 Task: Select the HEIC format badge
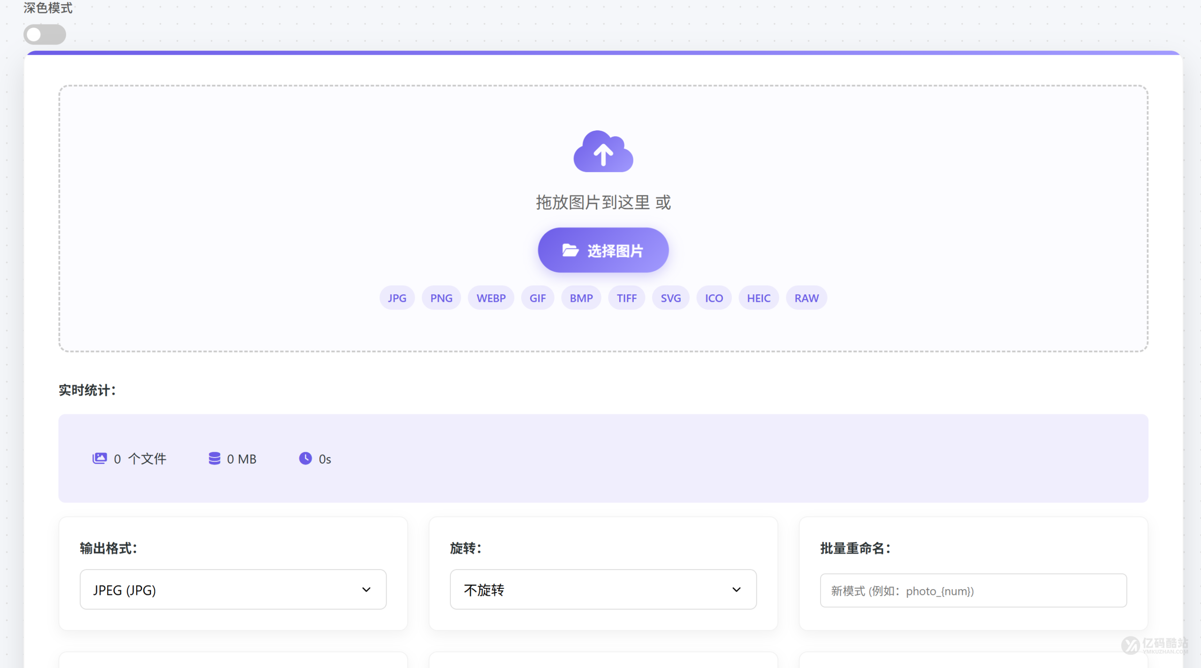click(758, 298)
